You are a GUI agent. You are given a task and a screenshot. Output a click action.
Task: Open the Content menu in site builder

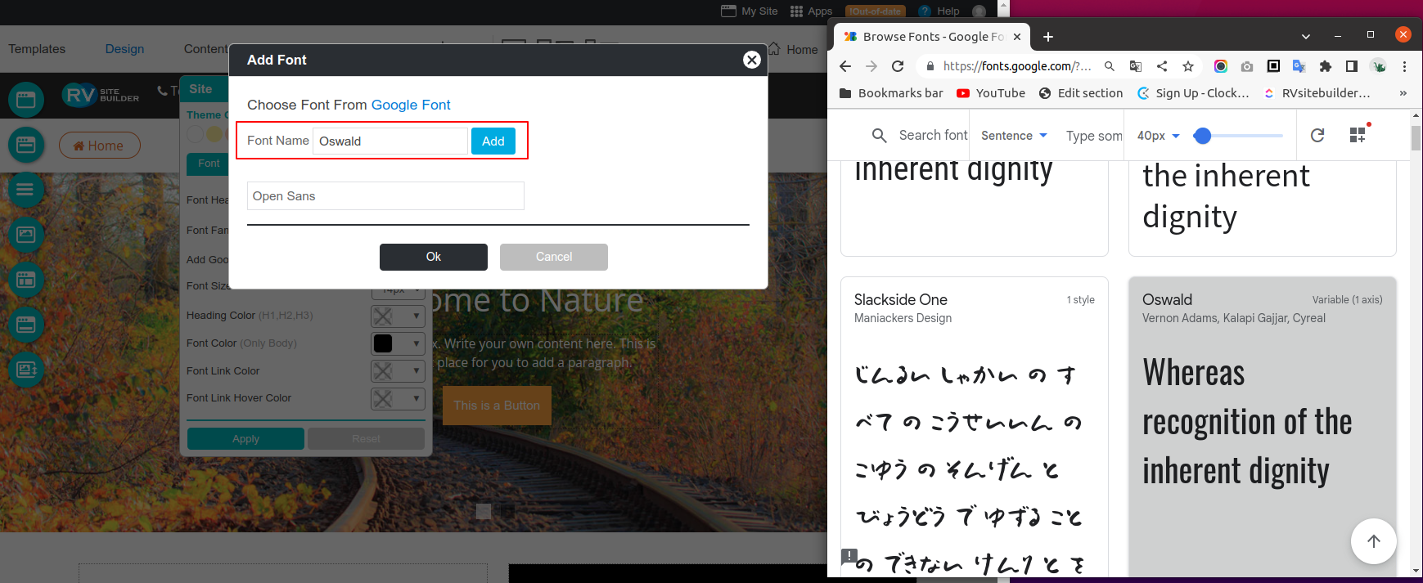205,49
